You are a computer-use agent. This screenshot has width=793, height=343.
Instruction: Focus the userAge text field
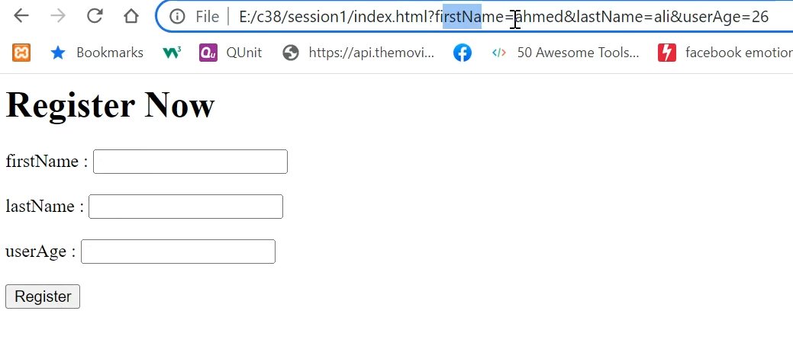[178, 251]
